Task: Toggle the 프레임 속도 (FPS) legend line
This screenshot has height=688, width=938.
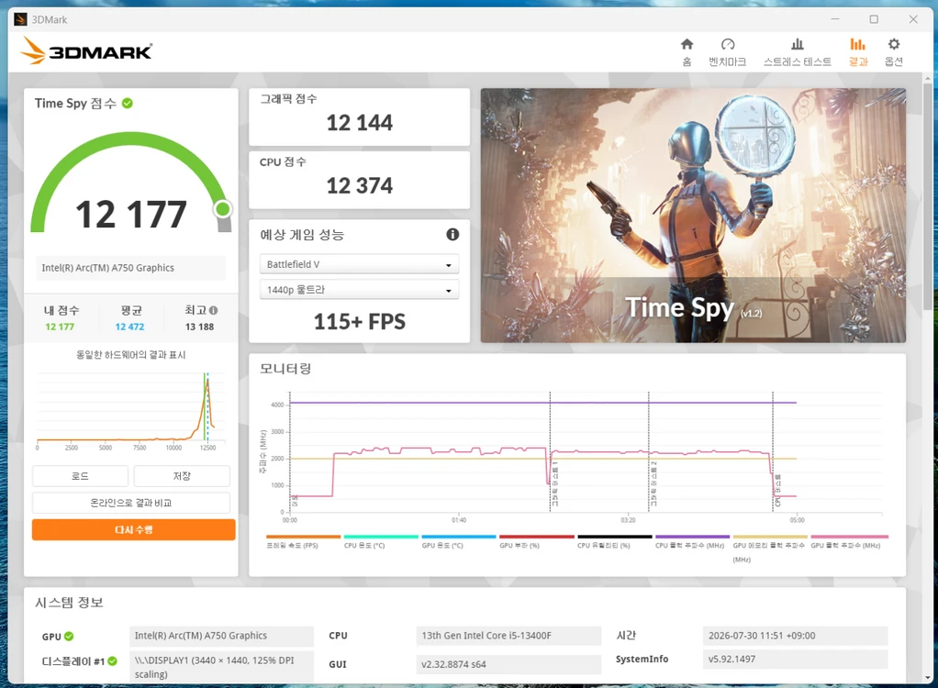Action: tap(303, 541)
